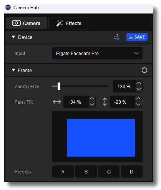161x190 pixels.
Task: Open the Elgato Facecam Pro input dropdown
Action: (97, 53)
